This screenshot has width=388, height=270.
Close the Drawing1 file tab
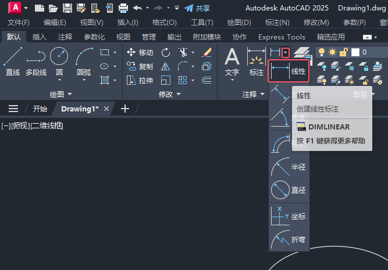coord(106,109)
